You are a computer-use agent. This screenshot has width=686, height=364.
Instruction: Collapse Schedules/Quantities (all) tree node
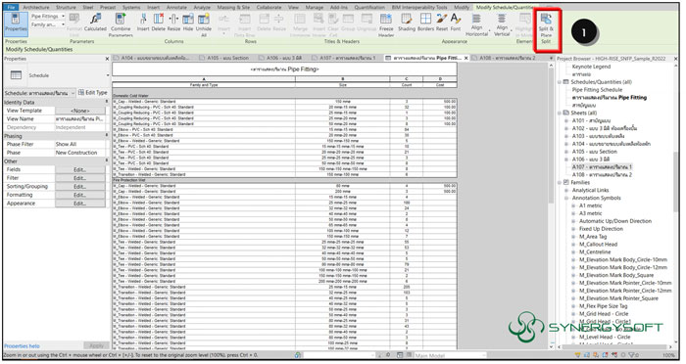[560, 82]
